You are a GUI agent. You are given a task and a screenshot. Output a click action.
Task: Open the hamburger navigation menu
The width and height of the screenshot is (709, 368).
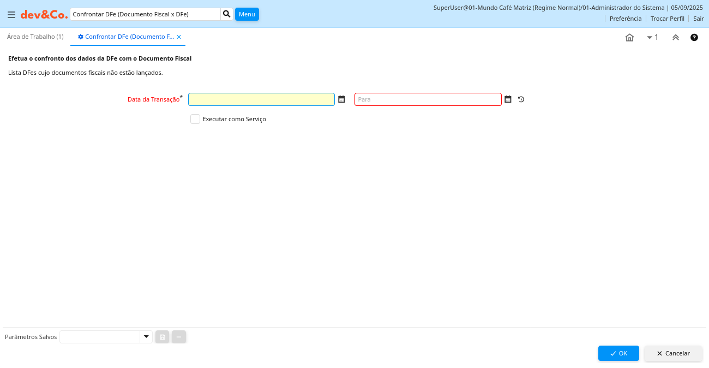11,15
